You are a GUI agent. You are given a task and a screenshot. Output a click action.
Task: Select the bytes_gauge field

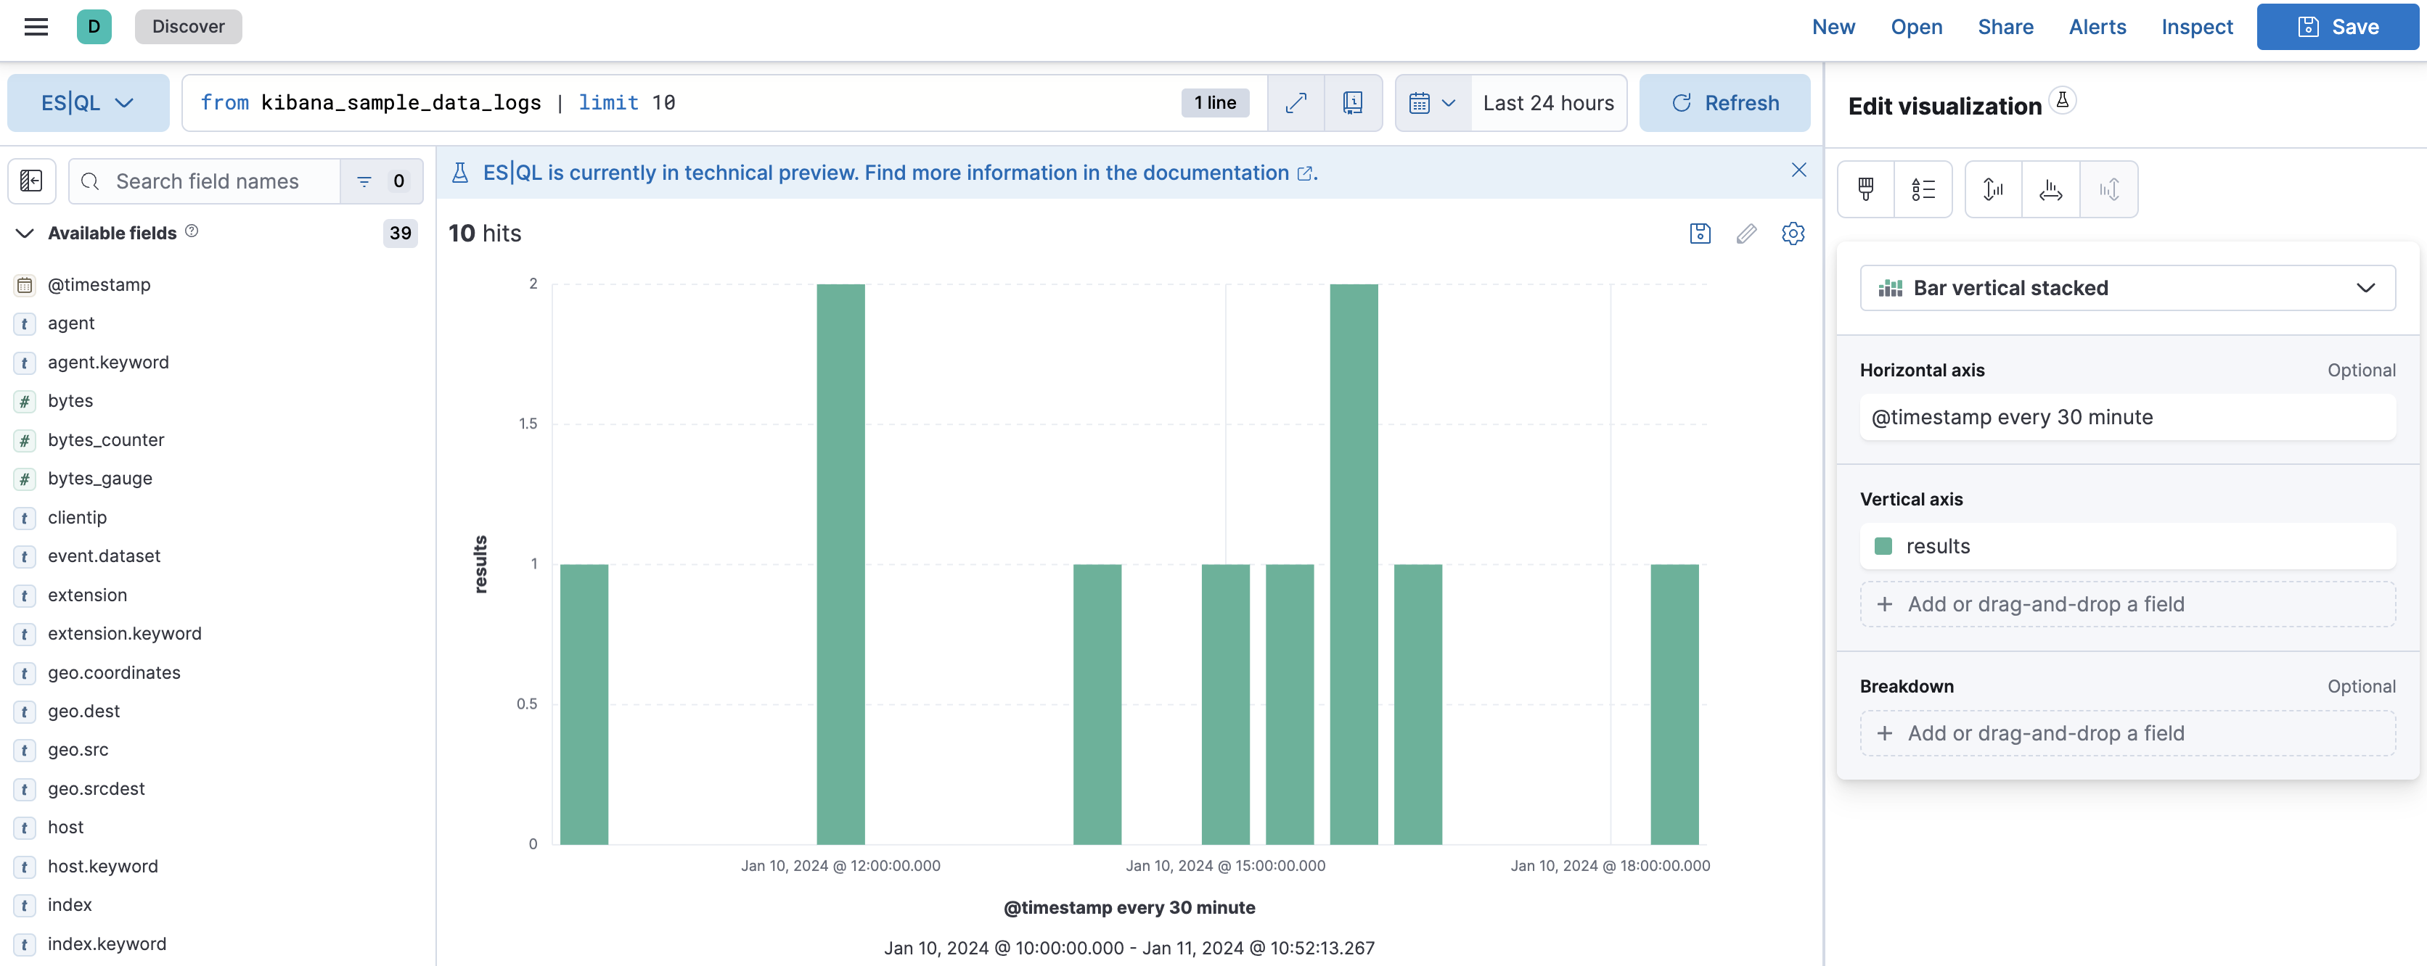pyautogui.click(x=100, y=479)
